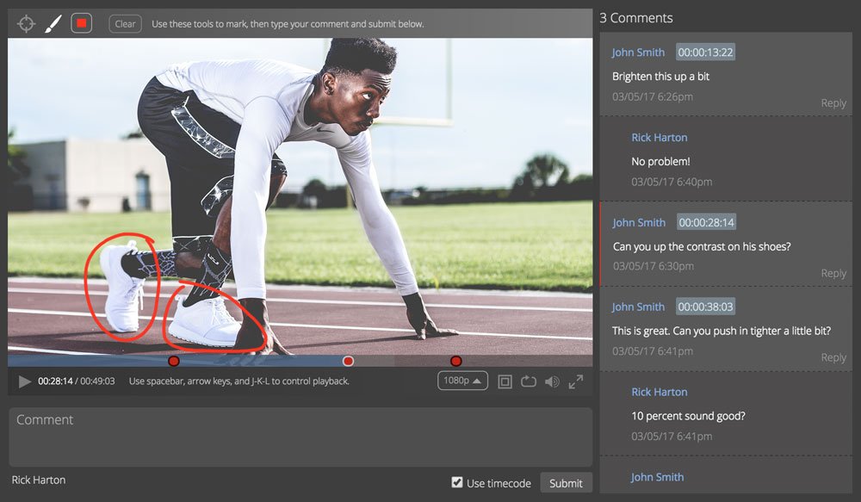The image size is (861, 502).
Task: Click the '3 Comments' heading
Action: click(636, 18)
